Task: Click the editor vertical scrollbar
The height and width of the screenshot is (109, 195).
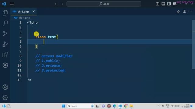Action: coord(193,45)
